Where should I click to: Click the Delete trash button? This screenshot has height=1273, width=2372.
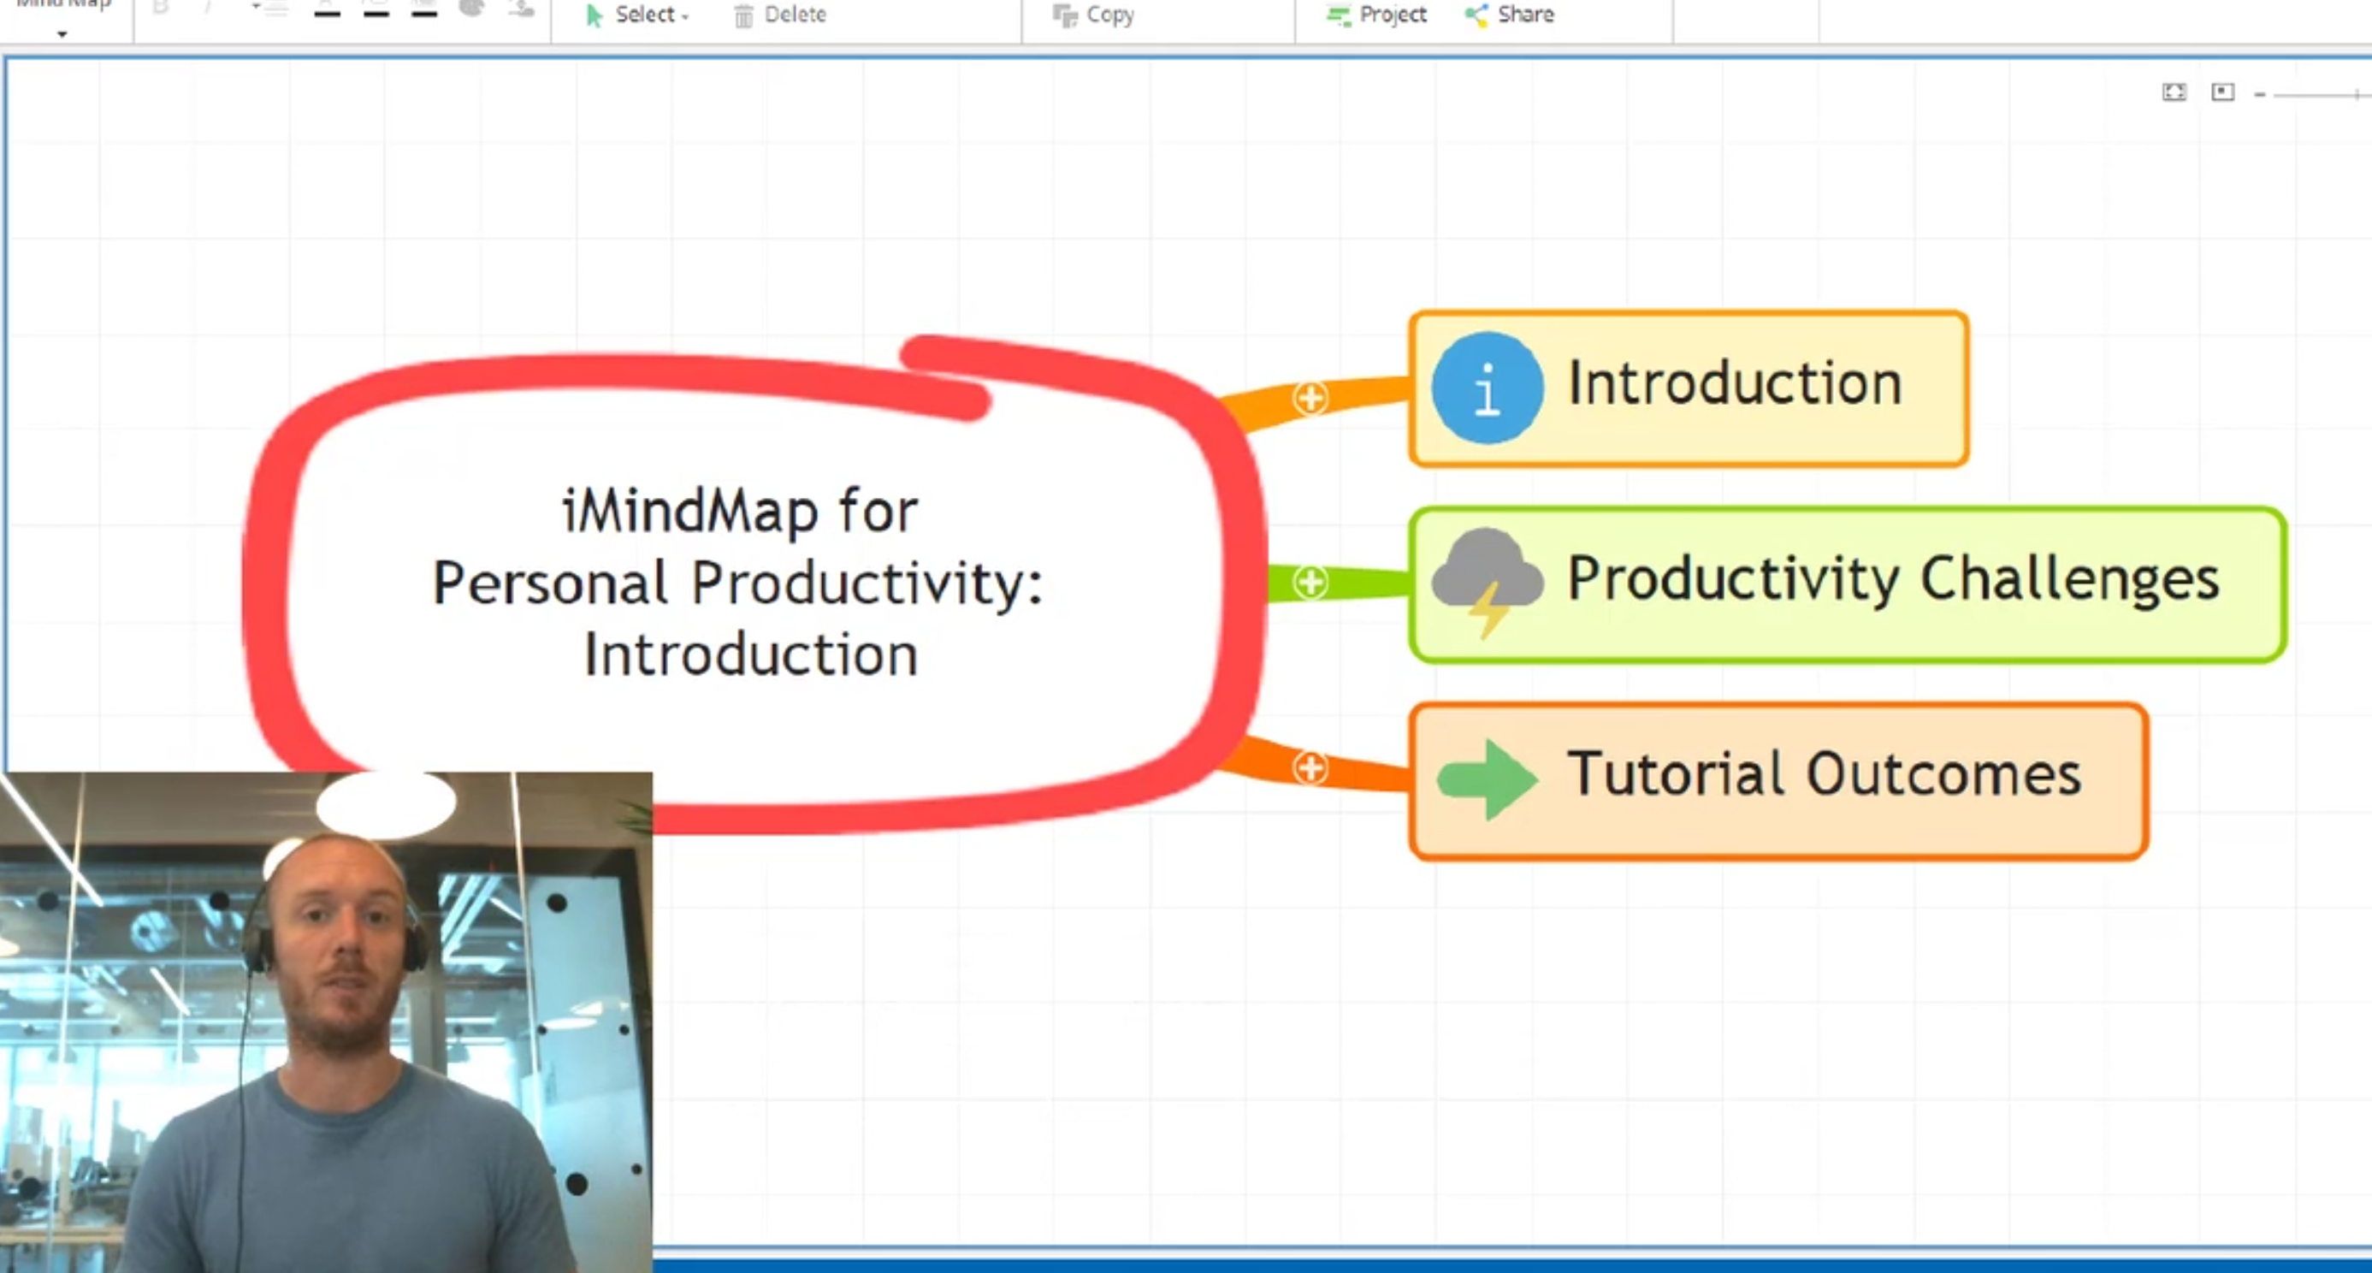pos(781,15)
